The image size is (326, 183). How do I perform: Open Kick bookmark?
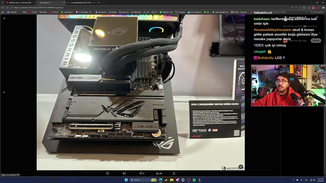click(x=207, y=12)
